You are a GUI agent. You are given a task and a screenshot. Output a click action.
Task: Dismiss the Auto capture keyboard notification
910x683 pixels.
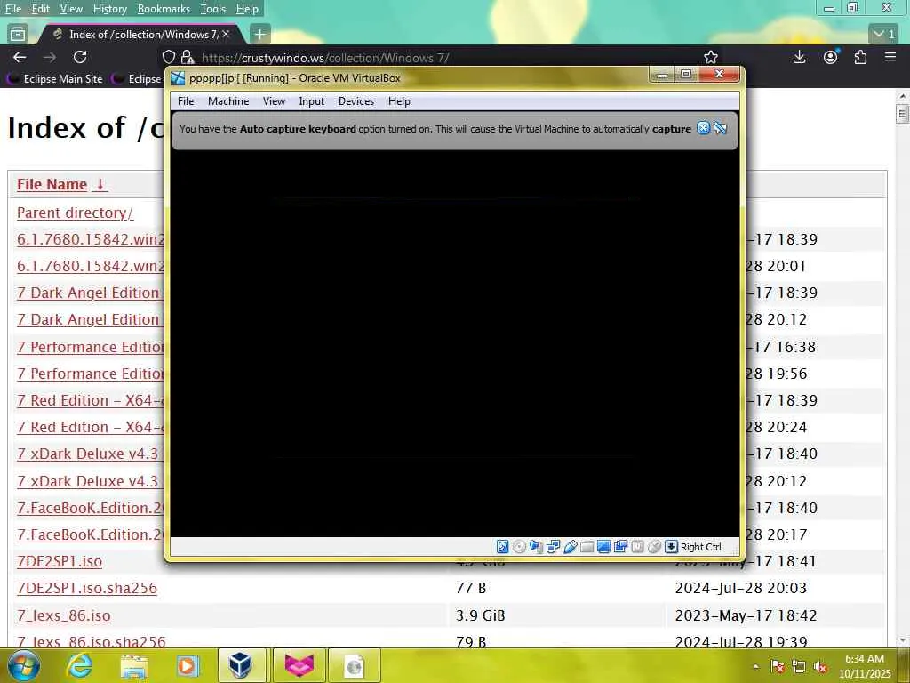coord(704,128)
